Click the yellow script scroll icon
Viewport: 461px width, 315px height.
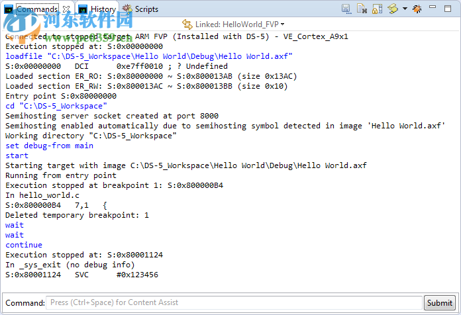coord(393,9)
